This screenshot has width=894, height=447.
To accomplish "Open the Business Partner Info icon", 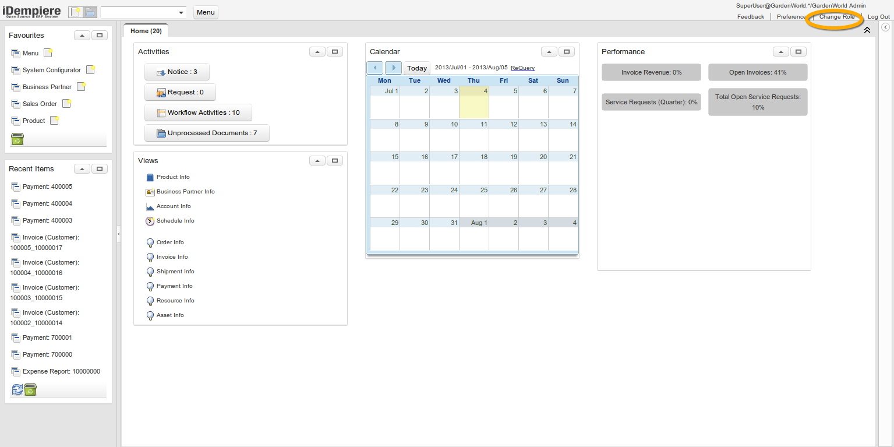I will point(150,192).
